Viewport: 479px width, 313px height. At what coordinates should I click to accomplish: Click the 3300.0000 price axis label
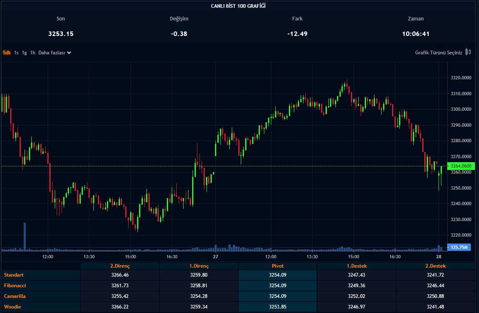461,109
